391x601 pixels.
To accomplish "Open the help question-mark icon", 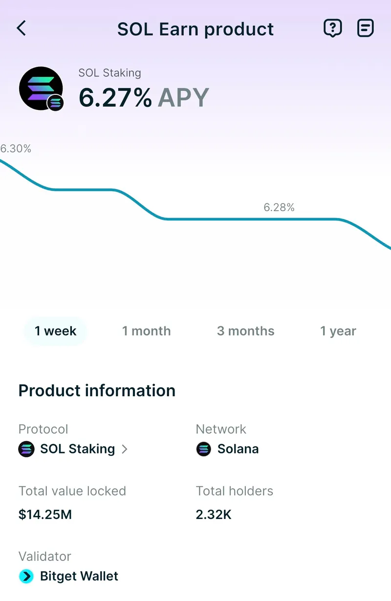I will tap(332, 28).
